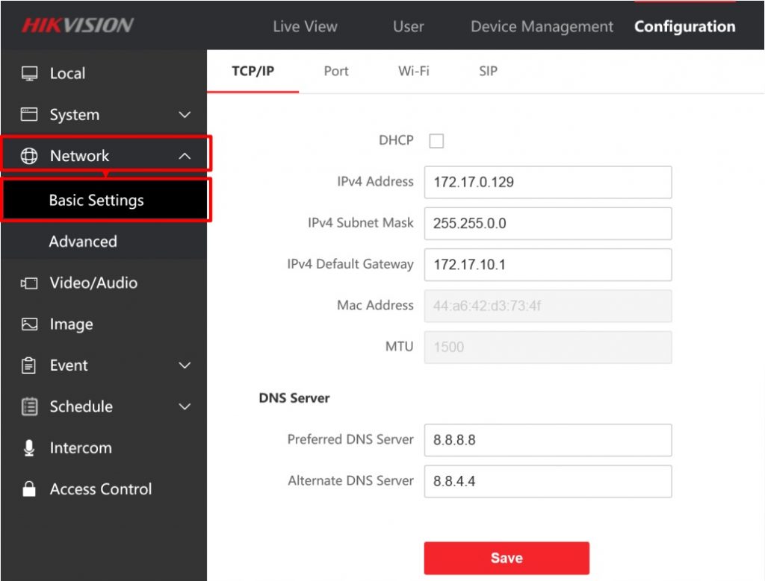765x581 pixels.
Task: Enable the DHCP checkbox
Action: click(436, 141)
